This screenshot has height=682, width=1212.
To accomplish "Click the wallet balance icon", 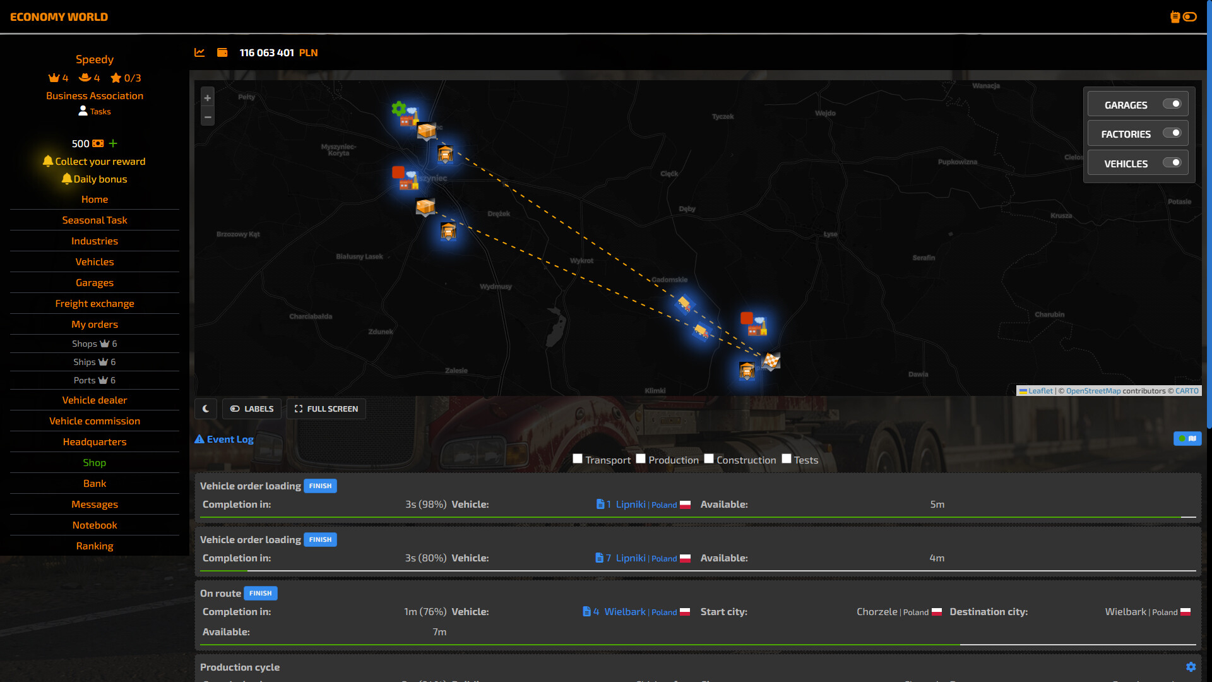I will [x=222, y=52].
